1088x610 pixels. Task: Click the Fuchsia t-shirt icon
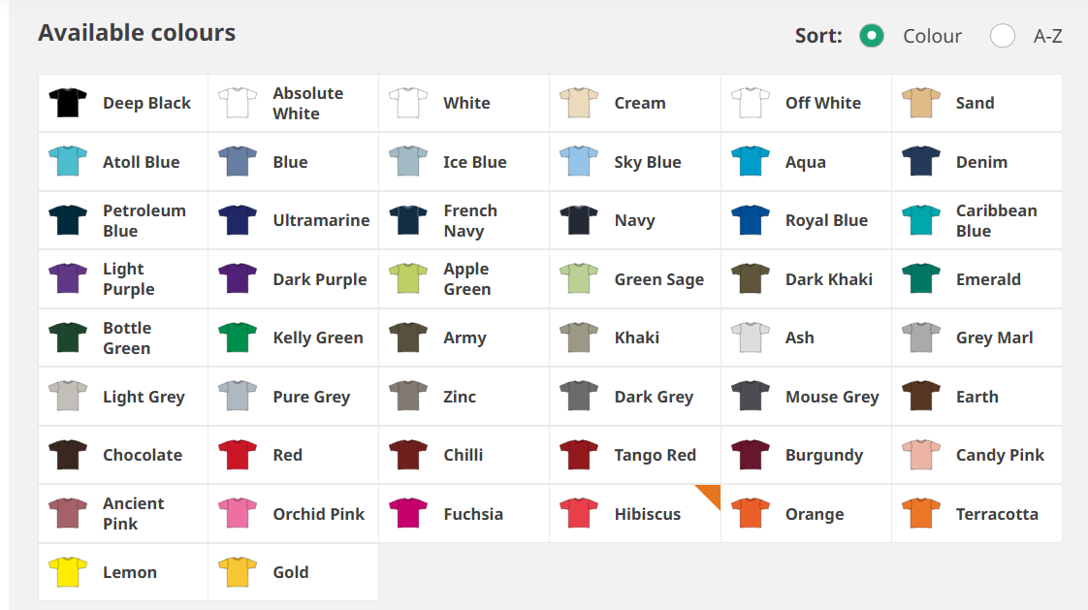(x=408, y=514)
